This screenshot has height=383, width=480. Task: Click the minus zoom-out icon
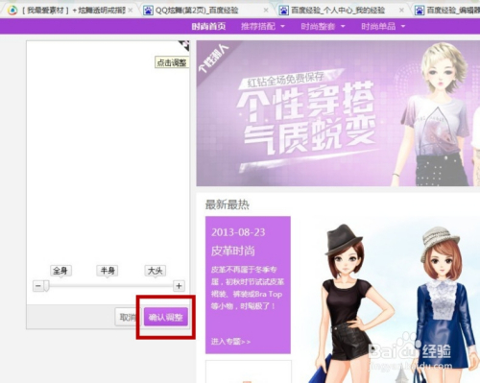coord(37,286)
